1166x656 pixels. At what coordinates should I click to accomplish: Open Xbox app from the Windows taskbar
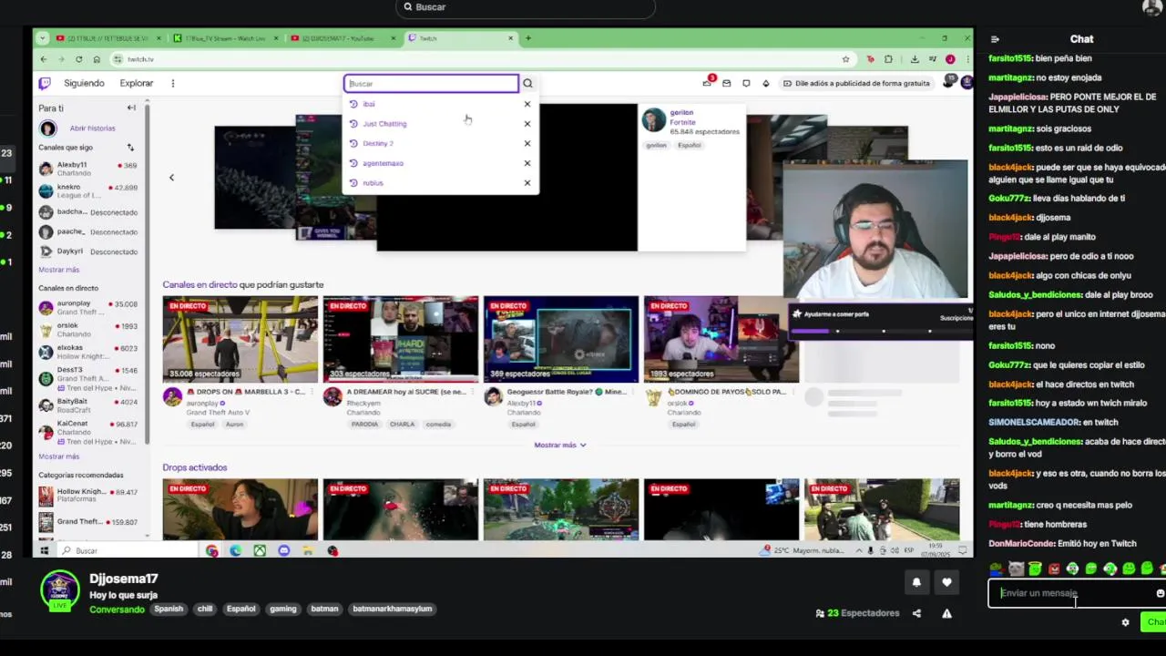pyautogui.click(x=261, y=550)
